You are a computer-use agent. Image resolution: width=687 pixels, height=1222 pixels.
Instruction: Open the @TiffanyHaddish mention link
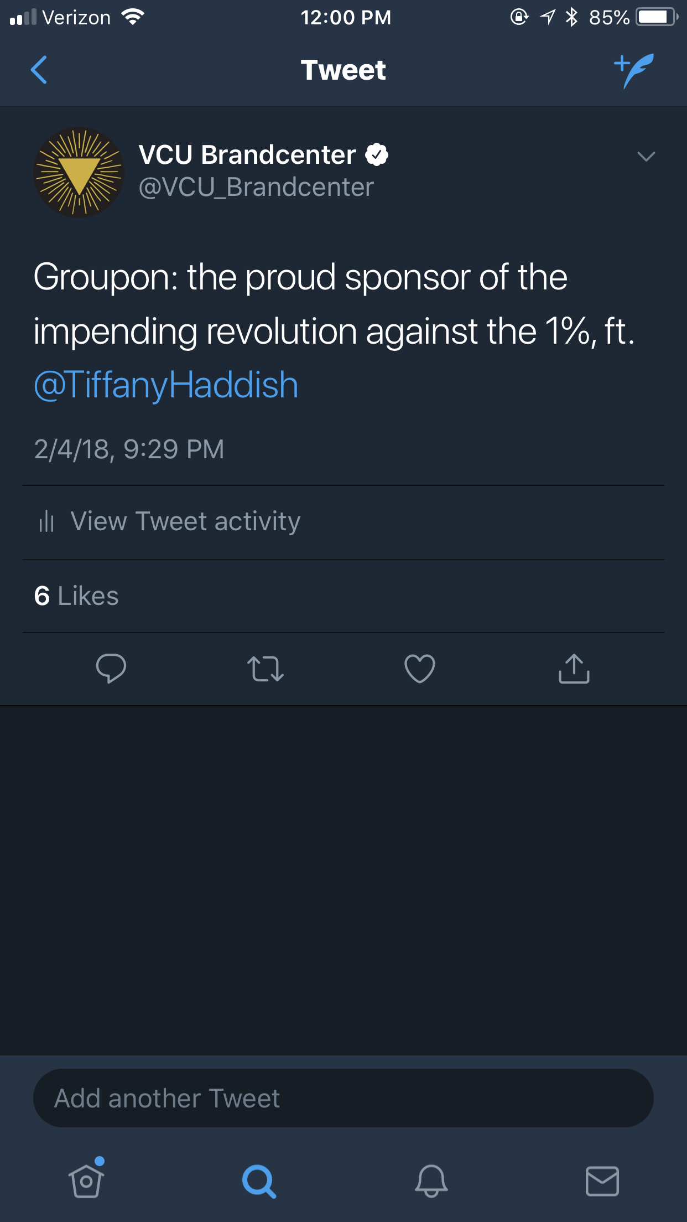tap(166, 385)
